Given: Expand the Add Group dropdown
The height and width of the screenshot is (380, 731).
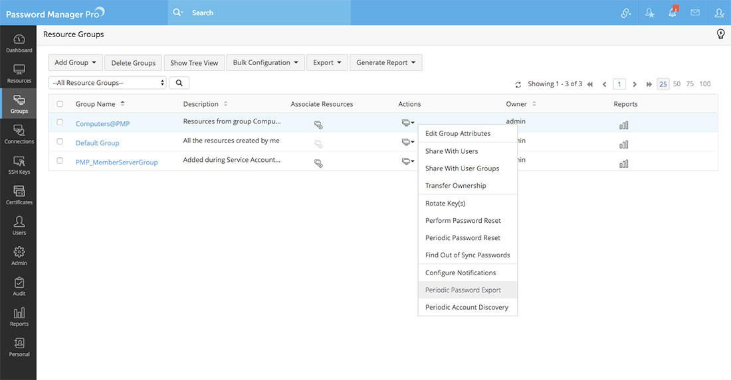Looking at the screenshot, I should (x=75, y=63).
